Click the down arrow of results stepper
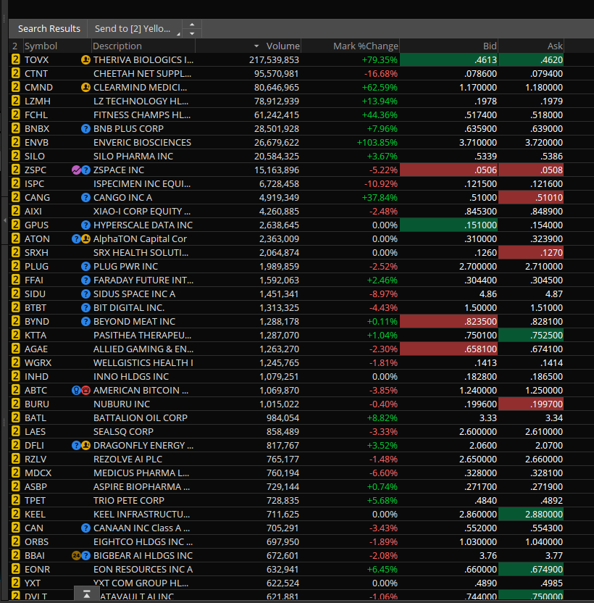Viewport: 594px width, 603px height. [x=192, y=33]
